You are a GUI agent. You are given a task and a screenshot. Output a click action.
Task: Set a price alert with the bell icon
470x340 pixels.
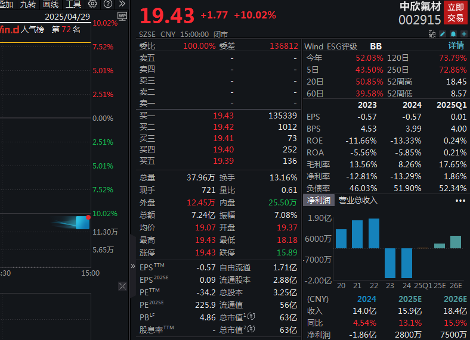pos(453,34)
